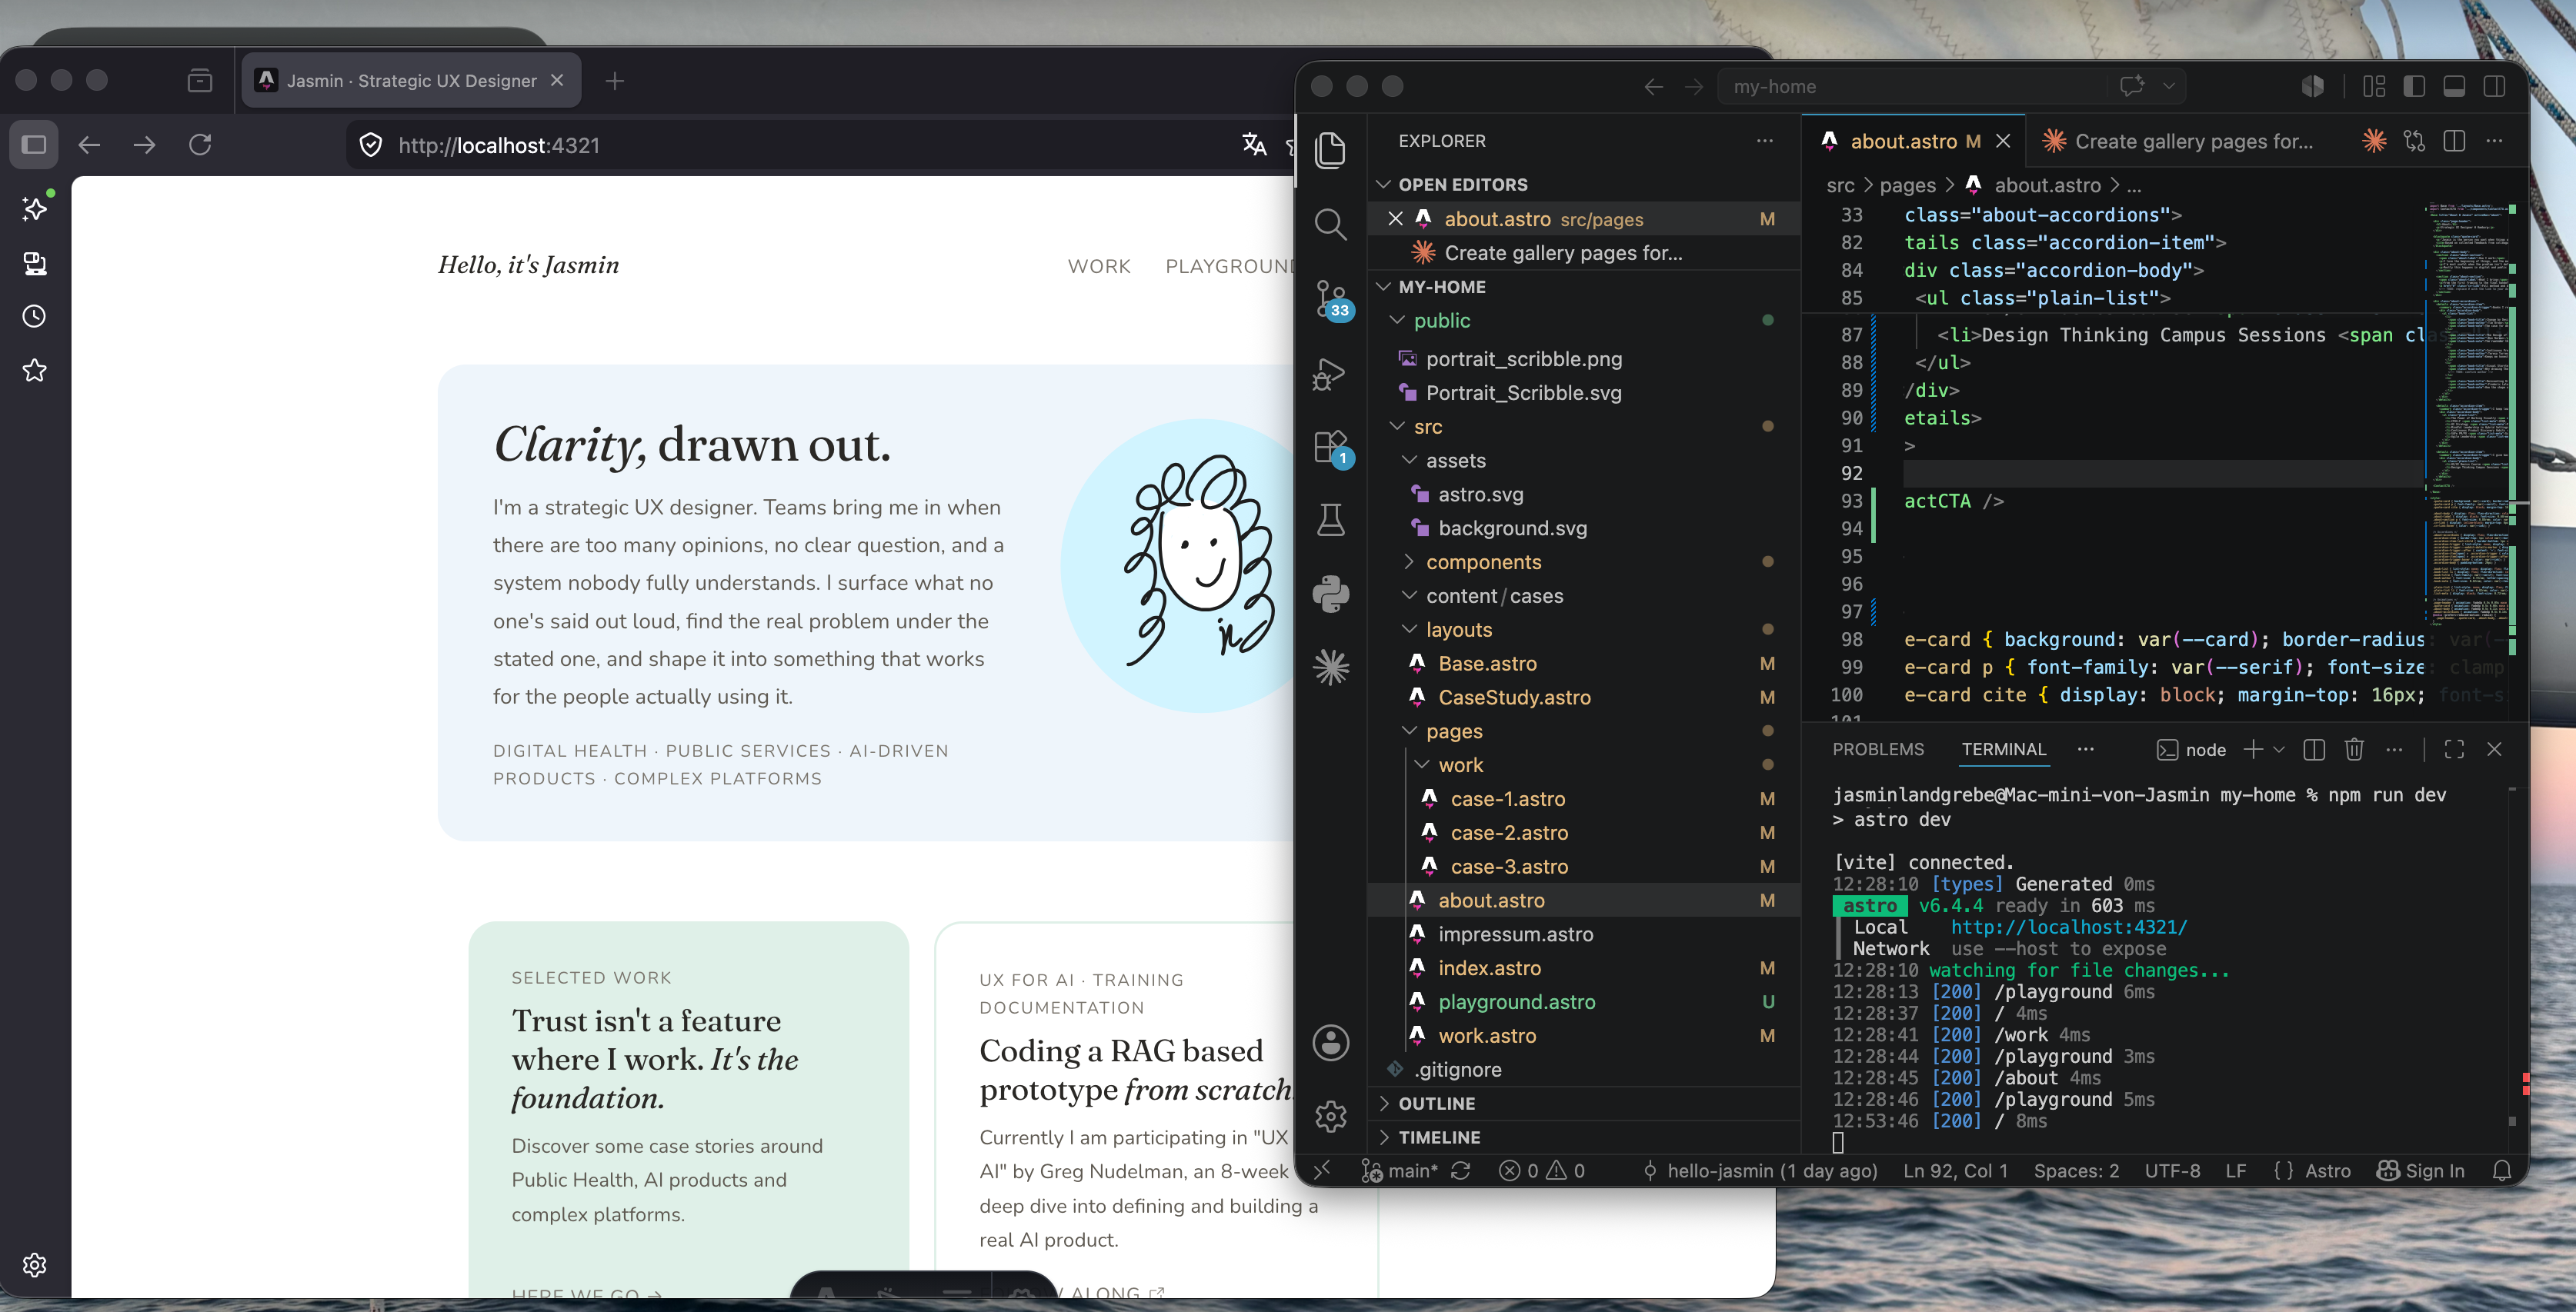2576x1312 pixels.
Task: Switch to the Create gallery pages editor tab
Action: (2180, 141)
